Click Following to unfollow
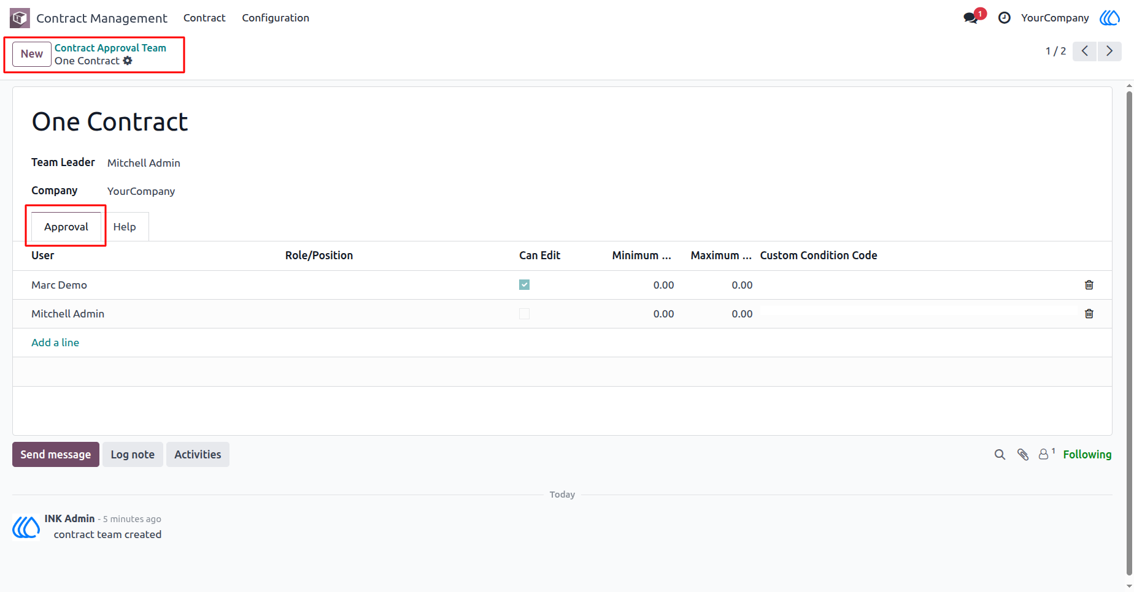The height and width of the screenshot is (592, 1134). pos(1087,455)
